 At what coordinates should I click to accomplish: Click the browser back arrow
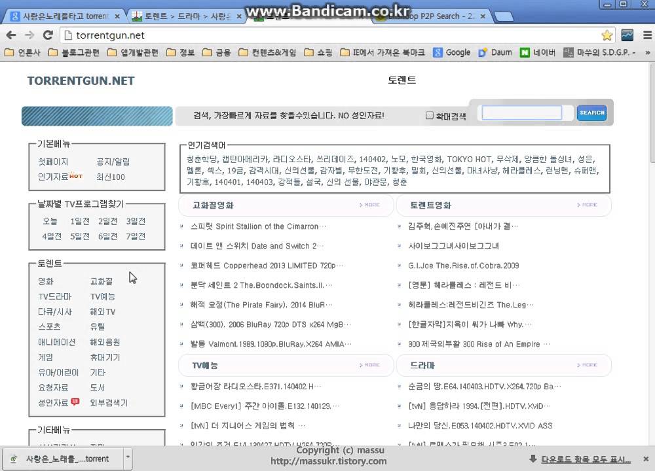[x=11, y=35]
